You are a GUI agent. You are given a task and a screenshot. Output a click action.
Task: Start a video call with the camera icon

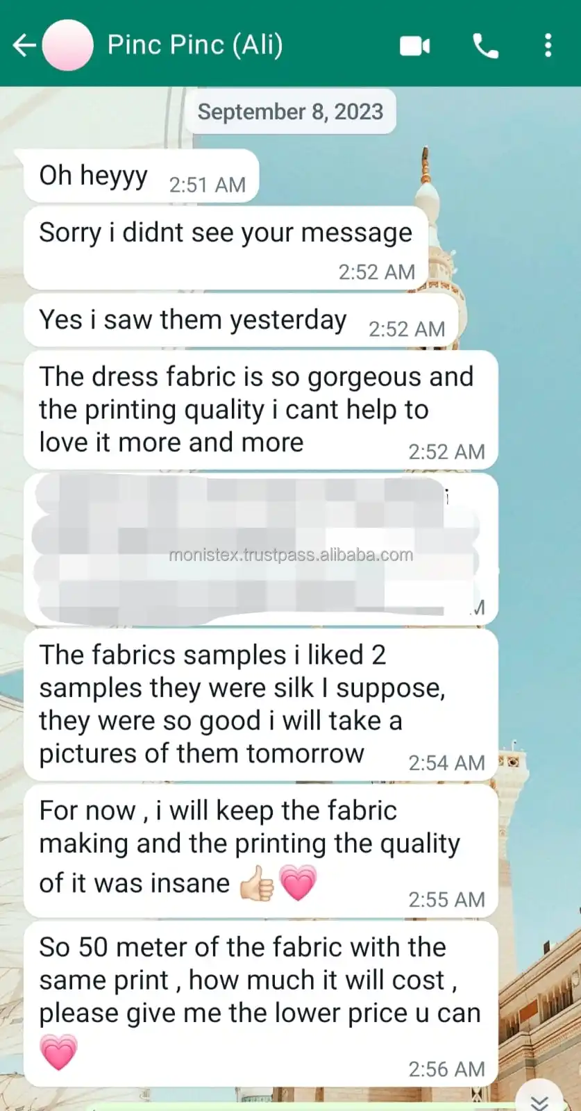click(x=415, y=46)
